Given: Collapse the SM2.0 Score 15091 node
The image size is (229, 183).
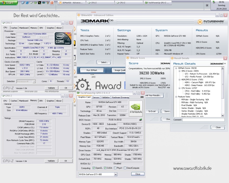Looking at the screenshot, I should click(179, 71).
